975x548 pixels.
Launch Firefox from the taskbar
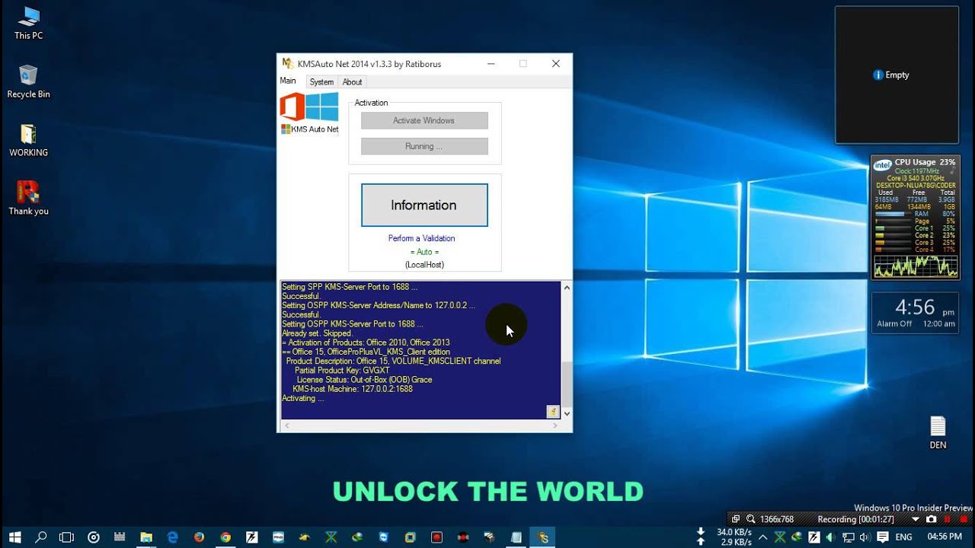click(199, 537)
